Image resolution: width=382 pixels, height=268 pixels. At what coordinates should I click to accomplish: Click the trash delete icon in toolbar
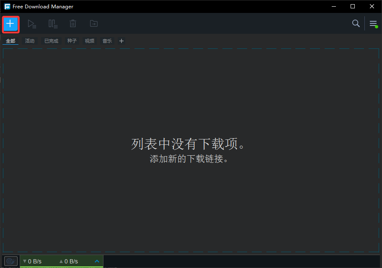click(x=73, y=24)
